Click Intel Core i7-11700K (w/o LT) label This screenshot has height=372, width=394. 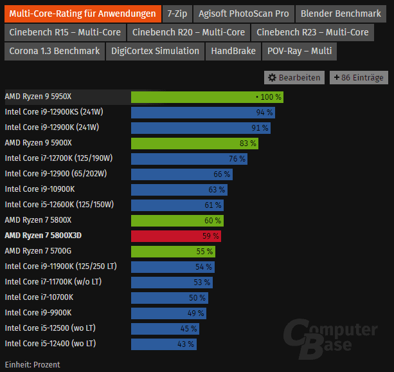(x=53, y=282)
